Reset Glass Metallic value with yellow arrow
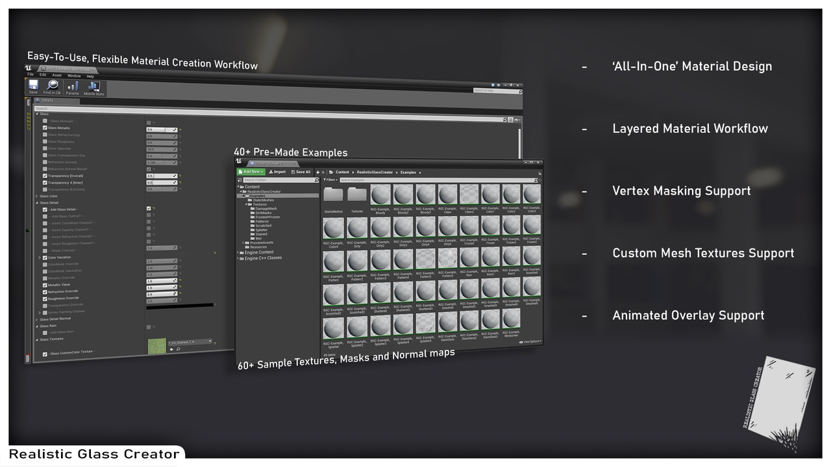The width and height of the screenshot is (831, 467). (180, 130)
